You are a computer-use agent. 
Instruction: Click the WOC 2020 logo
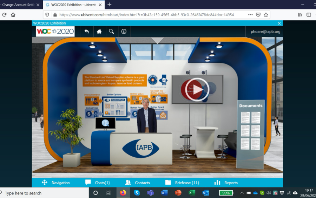(55, 32)
